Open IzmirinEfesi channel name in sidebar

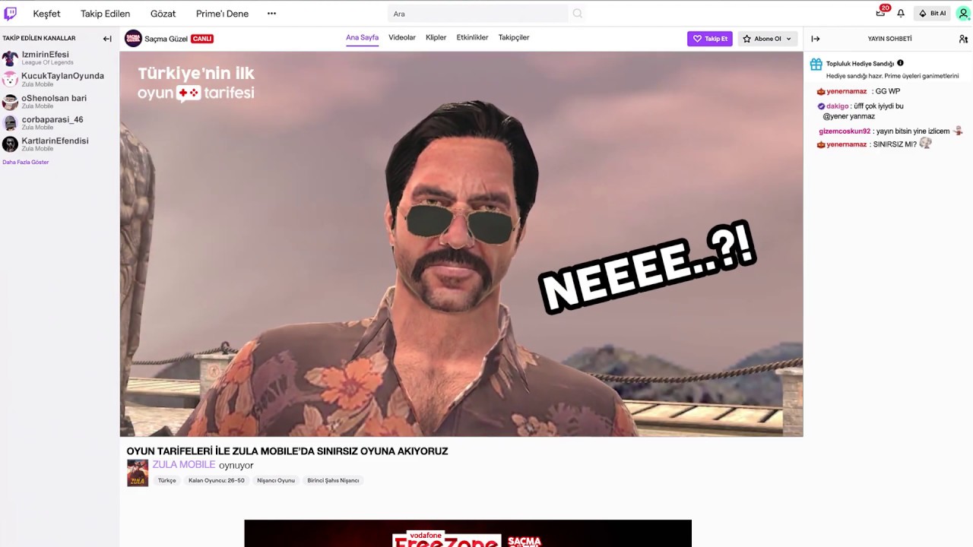45,55
